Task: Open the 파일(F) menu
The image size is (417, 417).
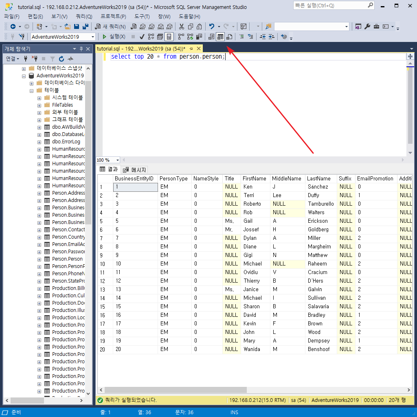Action: (12, 16)
